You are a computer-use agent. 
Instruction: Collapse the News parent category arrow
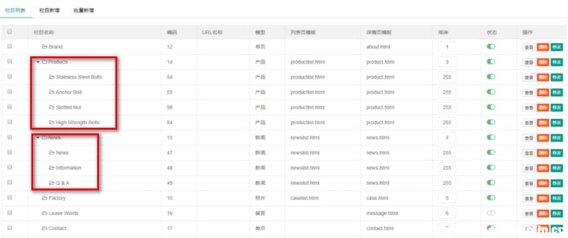[38, 137]
